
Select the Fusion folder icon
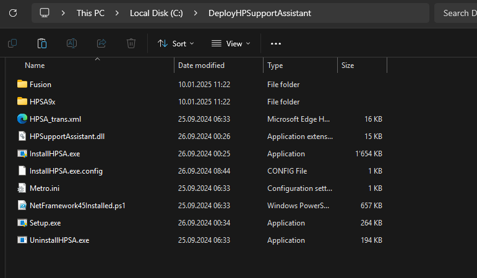(x=22, y=84)
